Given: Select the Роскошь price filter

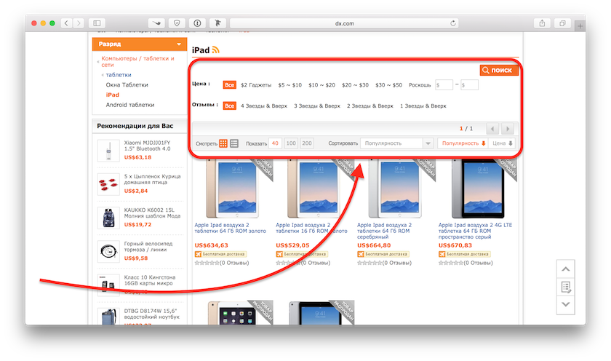Looking at the screenshot, I should 420,85.
